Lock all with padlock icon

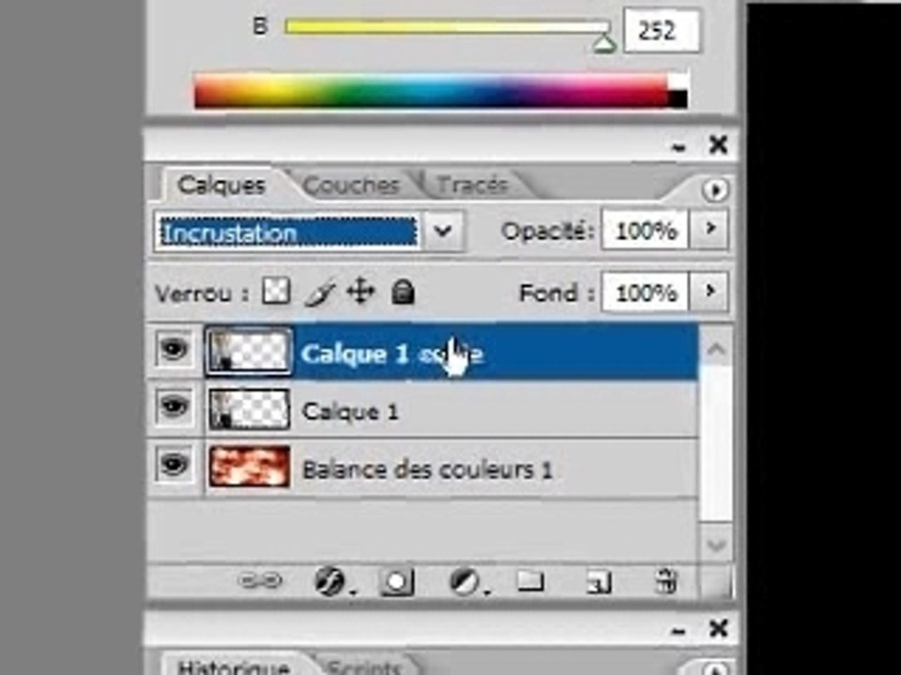pyautogui.click(x=403, y=292)
